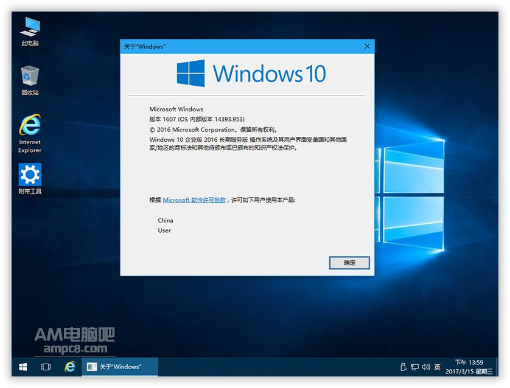Screen dimensions: 510x388
Task: Select the Internet Explorer desktop shortcut
Action: coord(30,133)
